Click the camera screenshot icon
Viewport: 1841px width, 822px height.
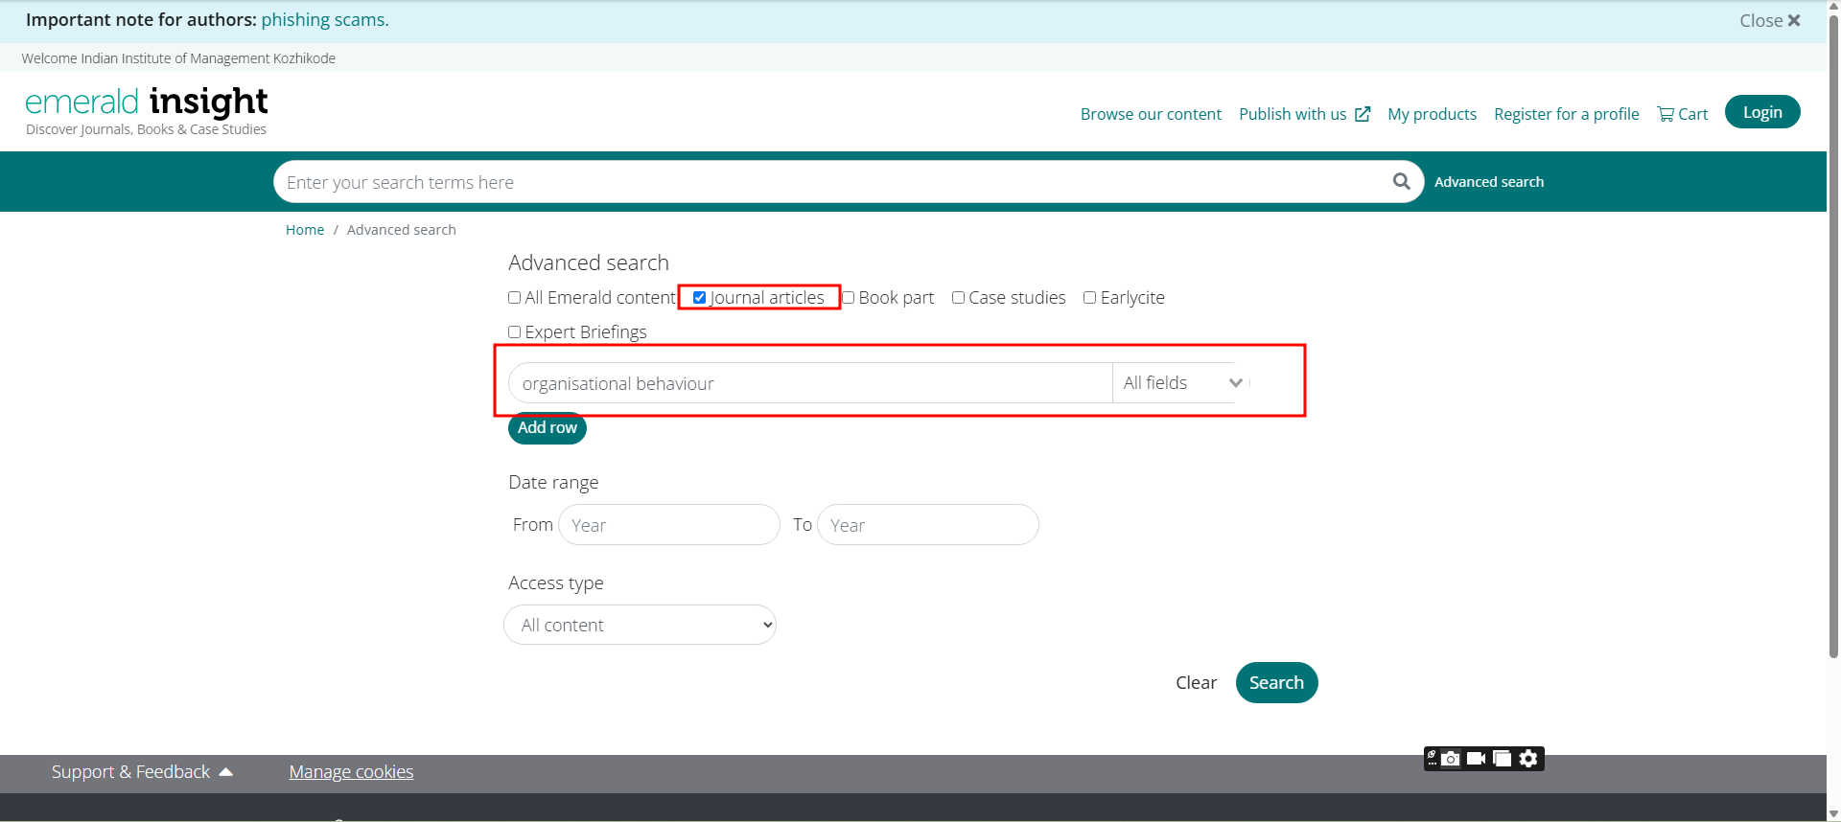[1451, 759]
